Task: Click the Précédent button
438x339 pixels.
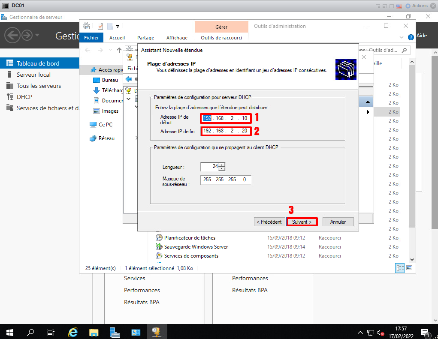Action: 269,222
